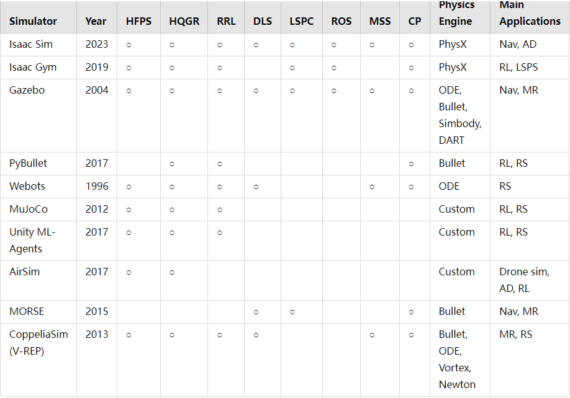This screenshot has height=398, width=570.
Task: Select the Year column header
Action: click(x=96, y=22)
